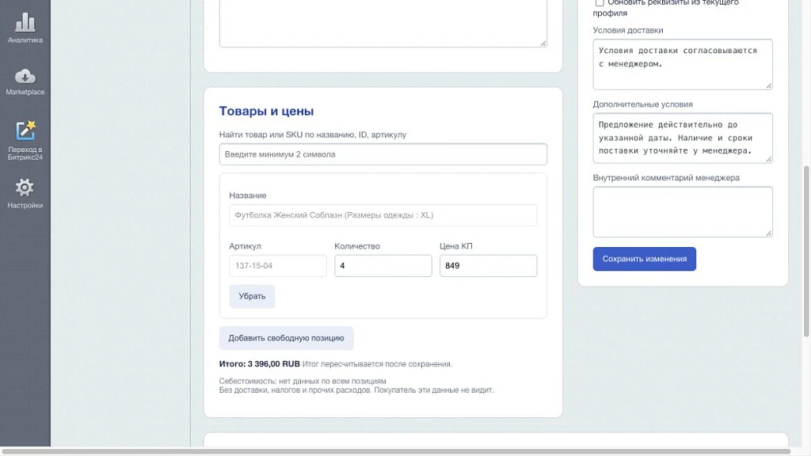811x456 pixels.
Task: Select the Себестоимость: нет данных text
Action: (303, 381)
